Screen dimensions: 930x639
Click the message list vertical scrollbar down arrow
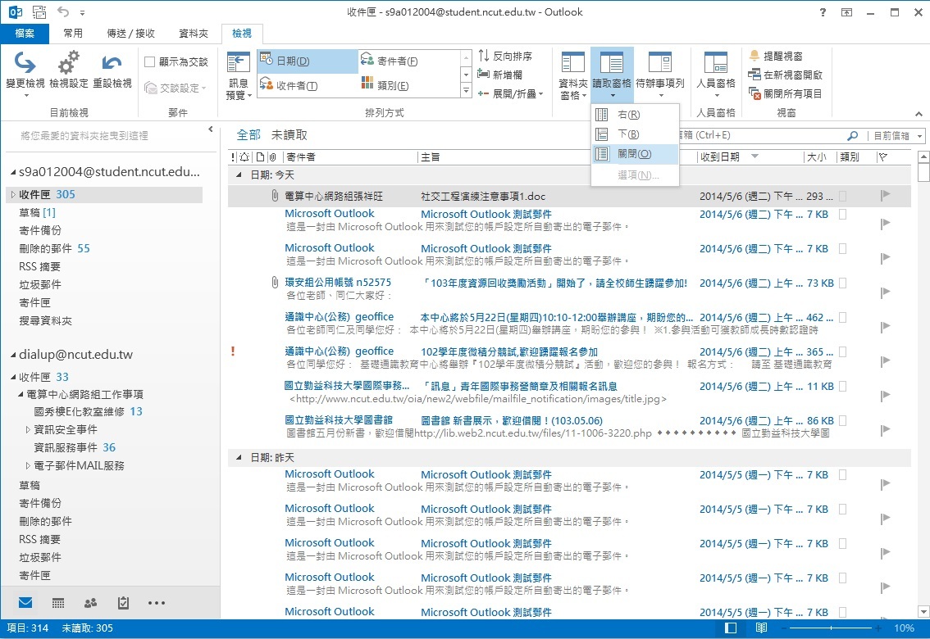click(x=923, y=611)
